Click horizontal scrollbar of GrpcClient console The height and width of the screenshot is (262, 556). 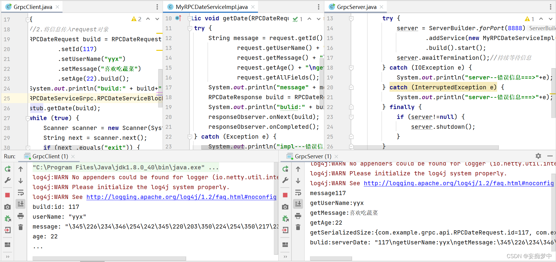109,258
